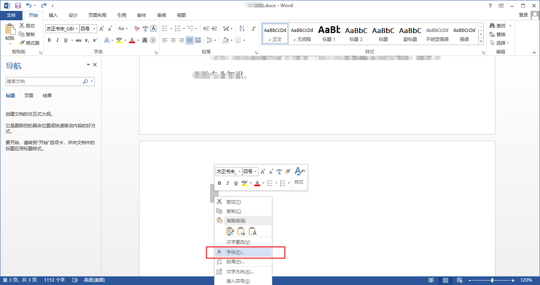Open the line spacing dropdown in the ribbon

pos(211,40)
